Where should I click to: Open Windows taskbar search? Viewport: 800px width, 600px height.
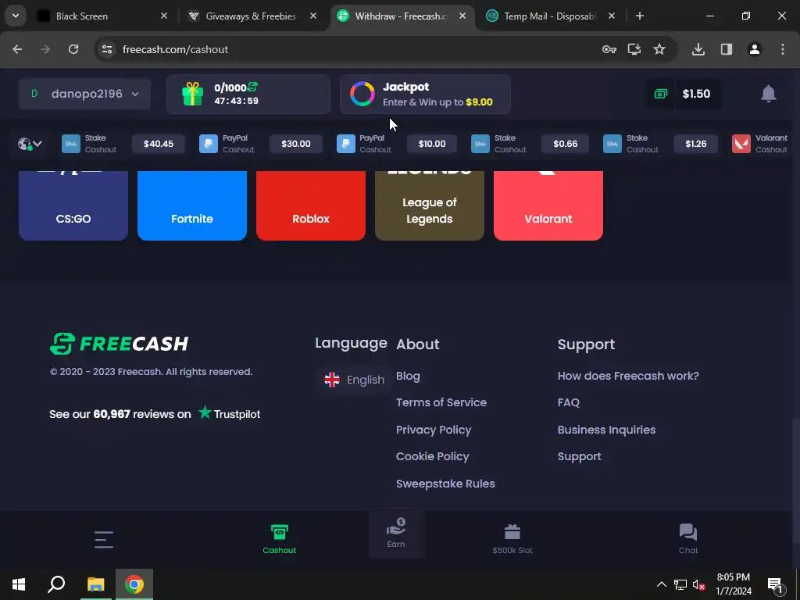[x=56, y=584]
